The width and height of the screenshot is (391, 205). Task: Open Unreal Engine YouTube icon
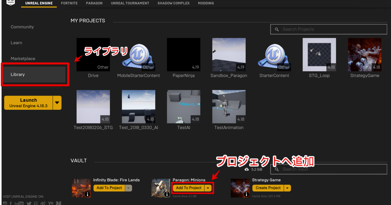[x=19, y=203]
